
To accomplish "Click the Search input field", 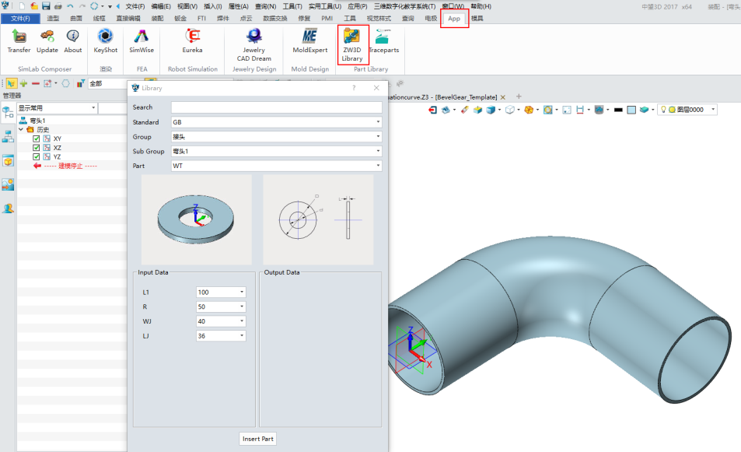I will (x=276, y=107).
